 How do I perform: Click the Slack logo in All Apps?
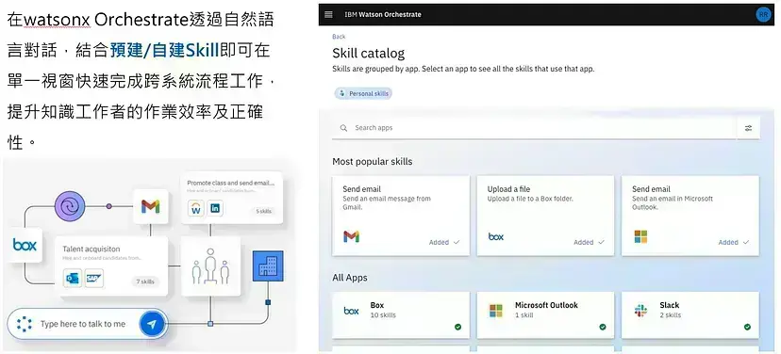click(640, 311)
